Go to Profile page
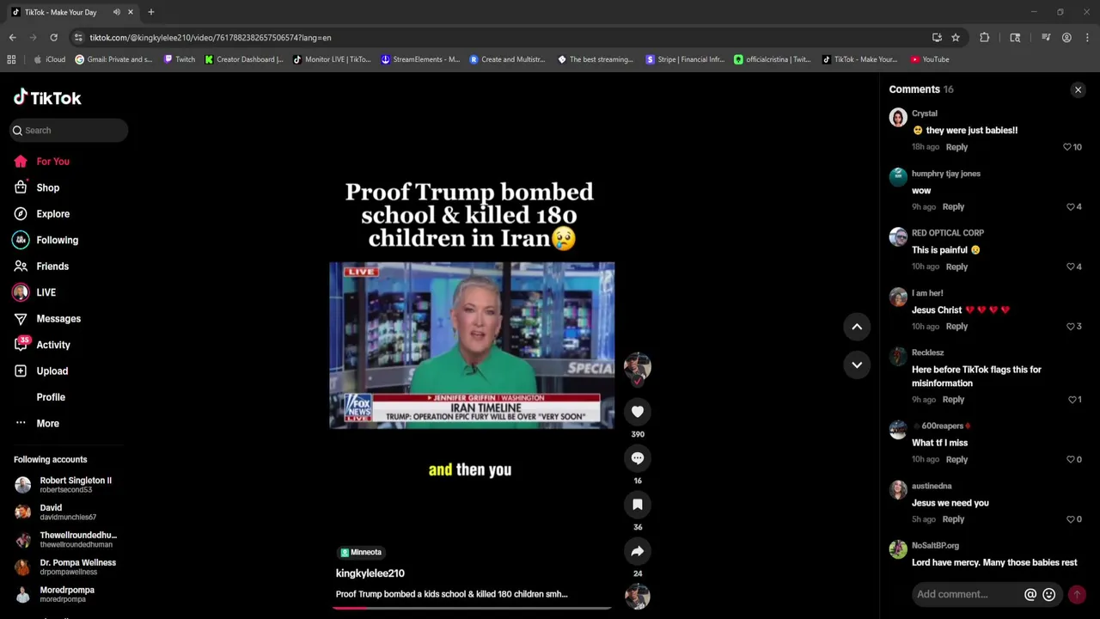1100x619 pixels. [x=51, y=397]
